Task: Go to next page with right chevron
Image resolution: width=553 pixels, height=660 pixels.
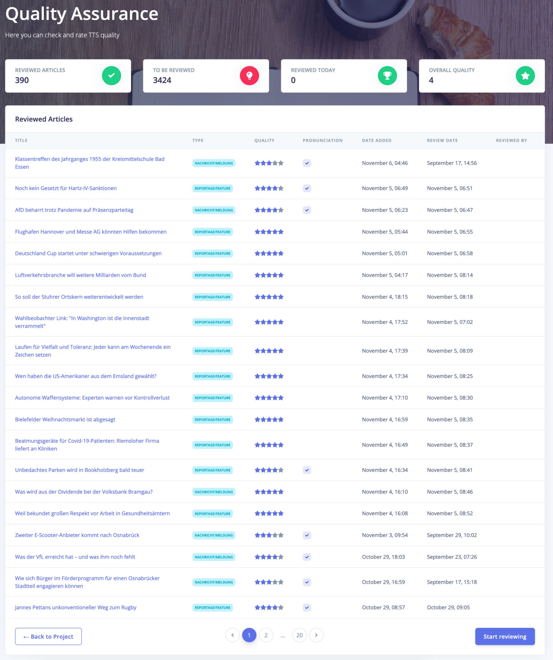Action: coord(316,635)
